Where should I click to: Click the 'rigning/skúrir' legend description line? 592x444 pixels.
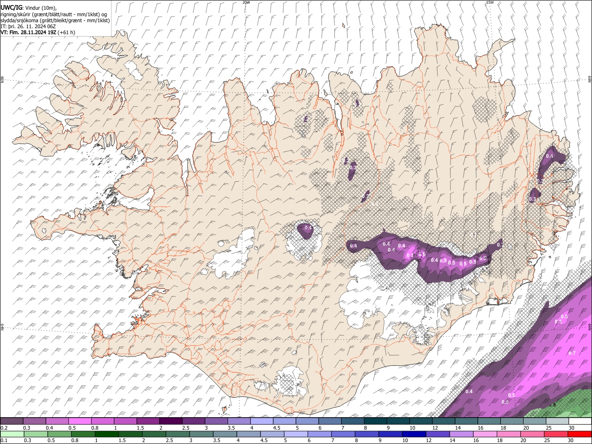54,14
